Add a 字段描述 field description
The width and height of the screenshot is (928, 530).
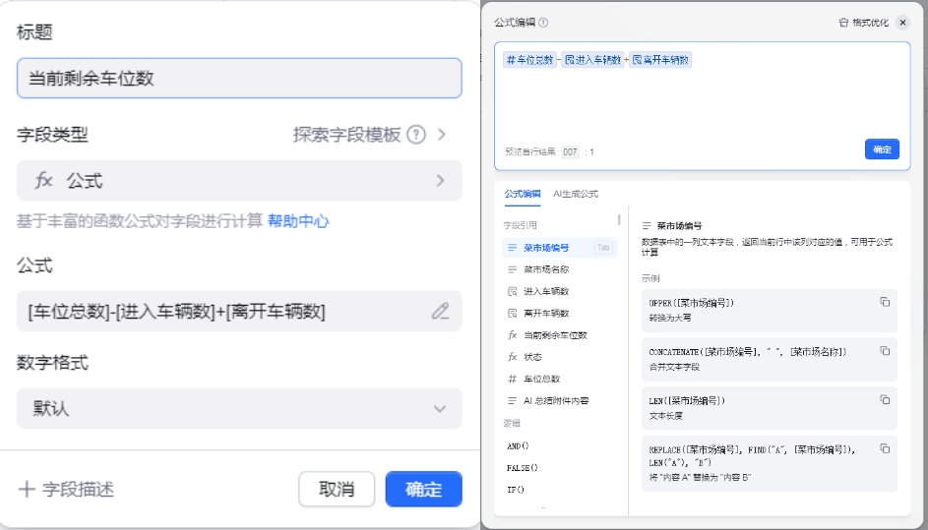67,489
